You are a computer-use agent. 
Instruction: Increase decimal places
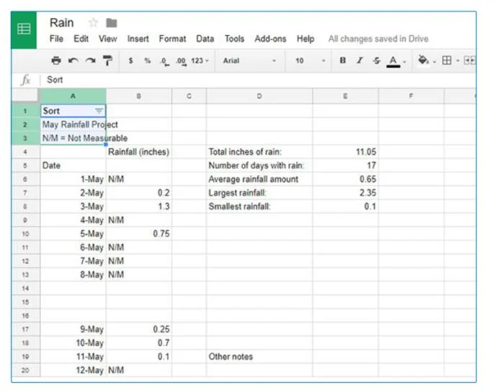pyautogui.click(x=181, y=61)
